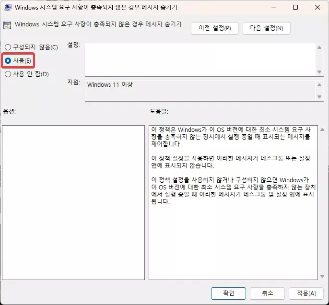
Task: Click the 이전 설정(P) button
Action: (215, 28)
